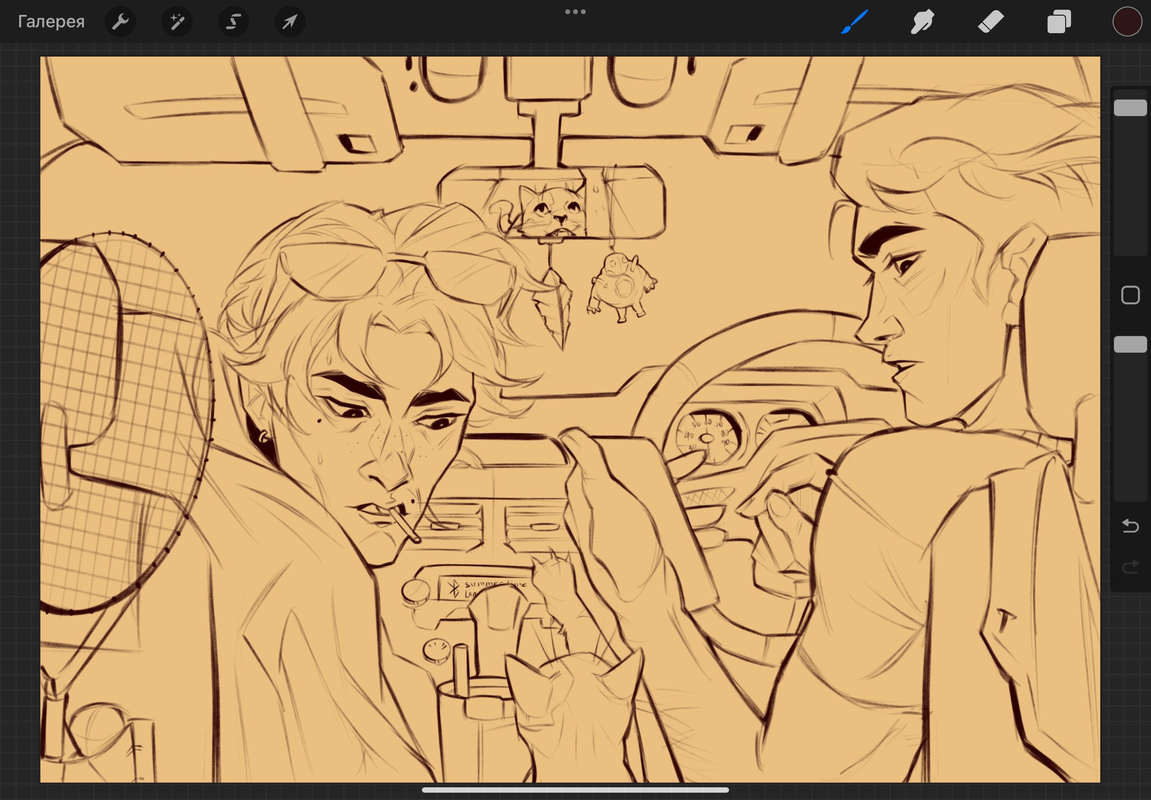Select the Eraser tool

click(991, 21)
